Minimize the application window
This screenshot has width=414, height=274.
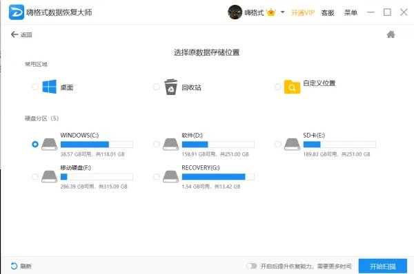point(371,12)
